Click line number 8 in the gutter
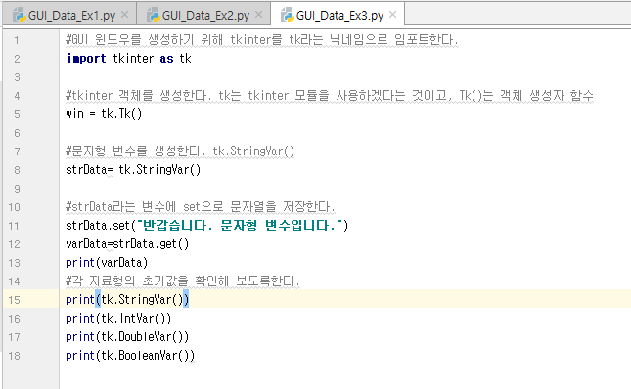Image resolution: width=631 pixels, height=389 pixels. tap(17, 170)
